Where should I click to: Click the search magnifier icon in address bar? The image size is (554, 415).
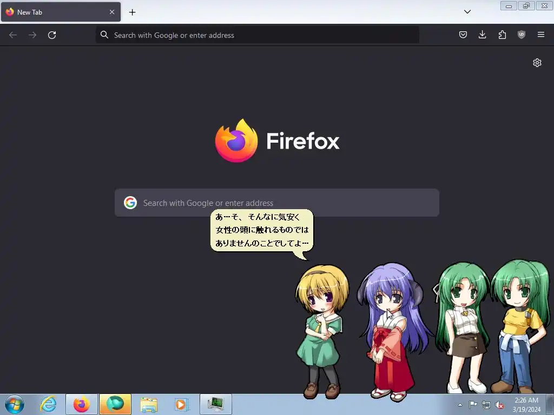click(x=104, y=35)
